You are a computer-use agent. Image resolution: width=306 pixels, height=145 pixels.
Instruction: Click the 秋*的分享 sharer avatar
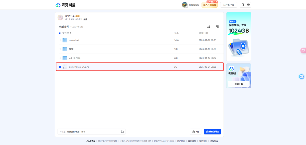point(60,17)
